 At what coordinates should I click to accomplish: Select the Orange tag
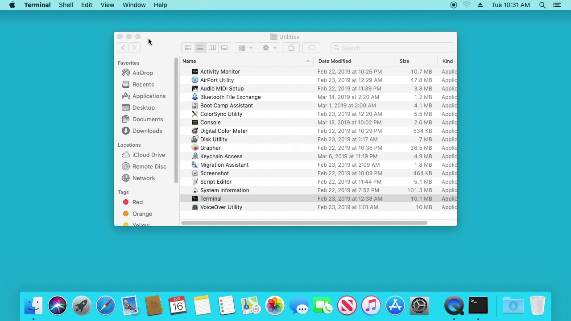[142, 214]
